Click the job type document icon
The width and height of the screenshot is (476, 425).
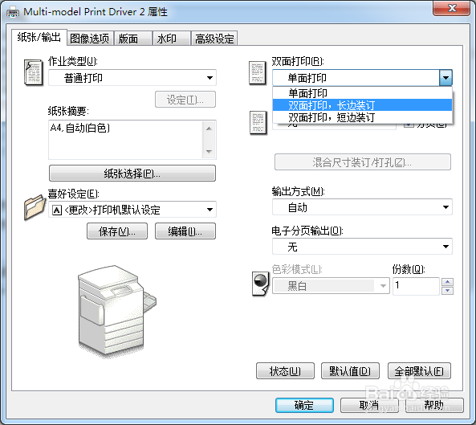pyautogui.click(x=34, y=72)
